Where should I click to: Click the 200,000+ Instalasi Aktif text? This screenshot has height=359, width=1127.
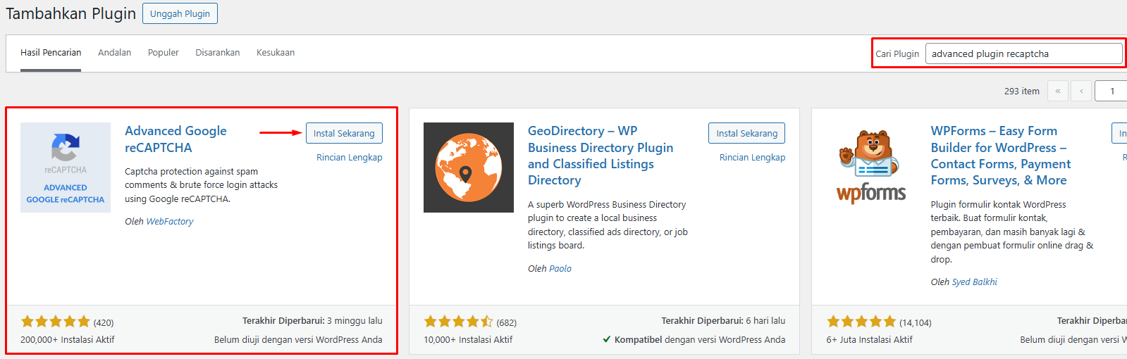(x=68, y=339)
